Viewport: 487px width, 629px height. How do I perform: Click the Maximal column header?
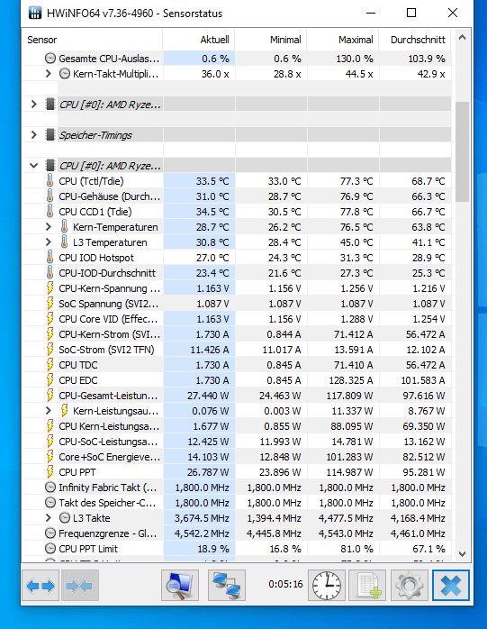[343, 40]
